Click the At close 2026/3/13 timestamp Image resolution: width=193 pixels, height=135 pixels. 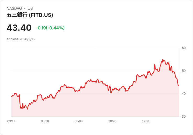[20, 39]
